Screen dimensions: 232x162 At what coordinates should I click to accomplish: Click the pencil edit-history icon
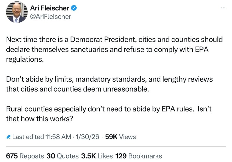coord(8,137)
